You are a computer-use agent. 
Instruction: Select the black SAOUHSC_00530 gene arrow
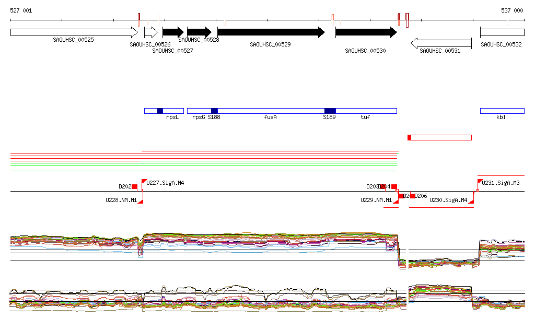366,32
